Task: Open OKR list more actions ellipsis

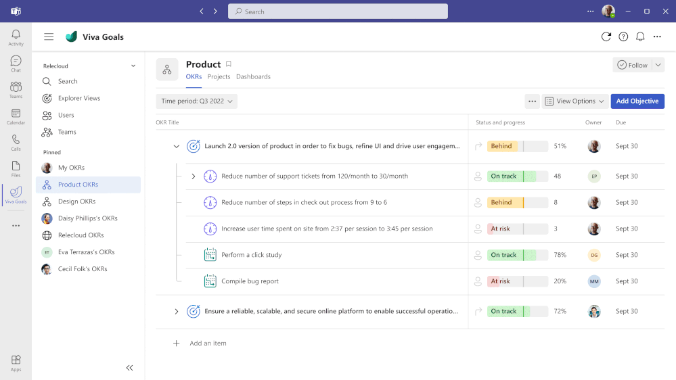Action: [533, 101]
